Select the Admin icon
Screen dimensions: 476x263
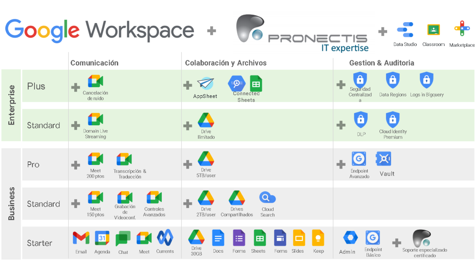(350, 238)
